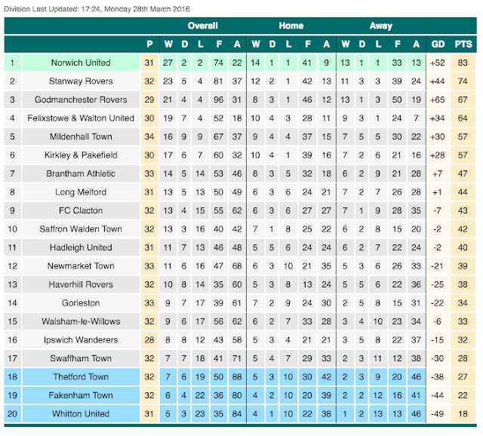483x436 pixels.
Task: Click the GD column header
Action: pyautogui.click(x=438, y=45)
